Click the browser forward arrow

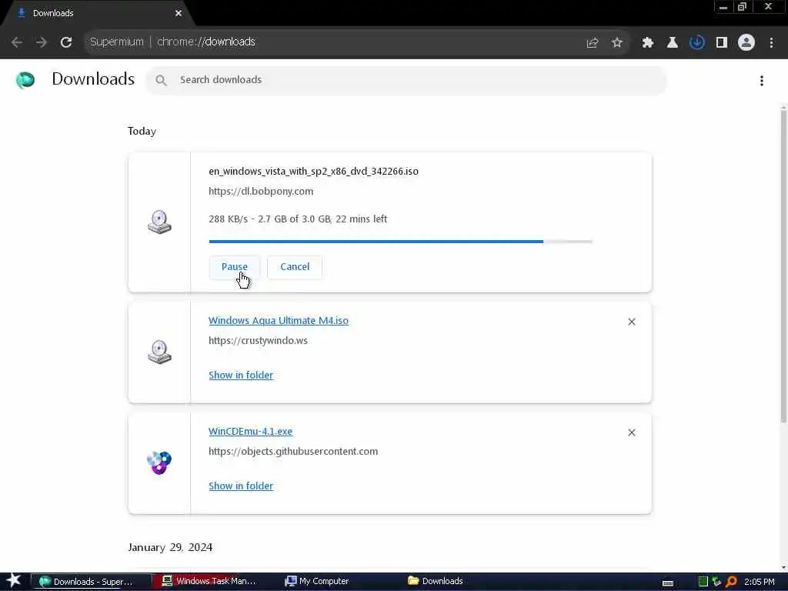pos(42,42)
